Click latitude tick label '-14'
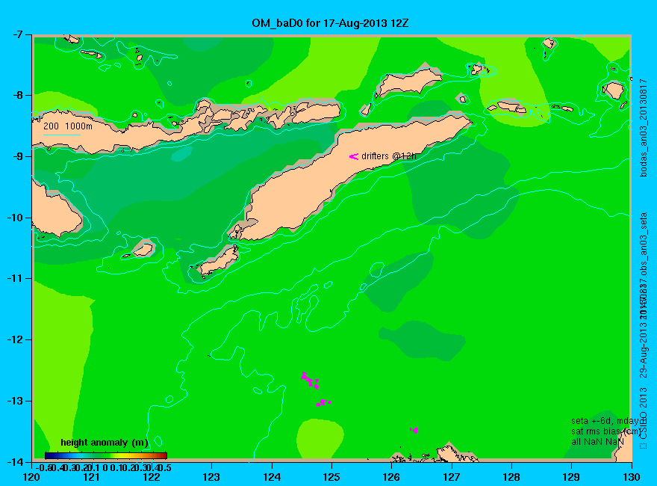Viewport: 657px width, 486px height. click(x=16, y=461)
